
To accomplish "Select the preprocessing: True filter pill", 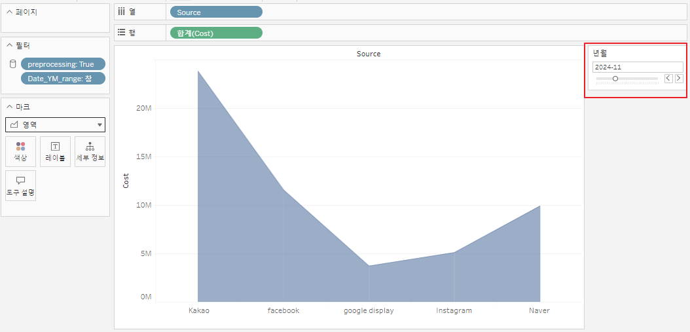I will (63, 64).
